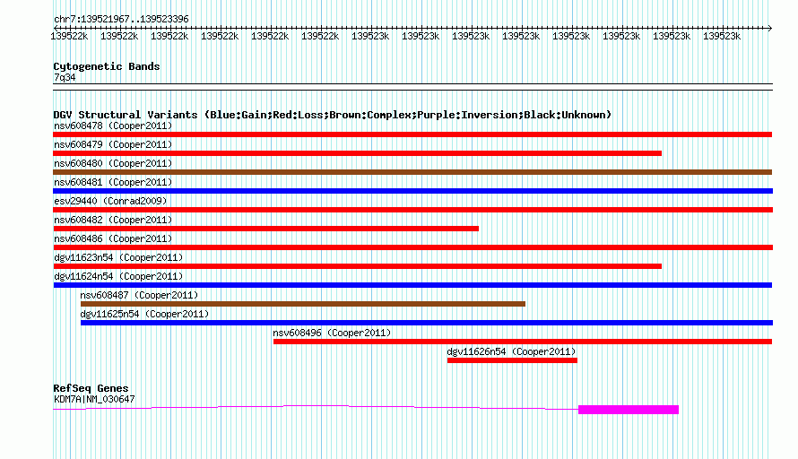Click the DGV Structural Variants track title
Viewport: 798px width, 459px height.
333,115
